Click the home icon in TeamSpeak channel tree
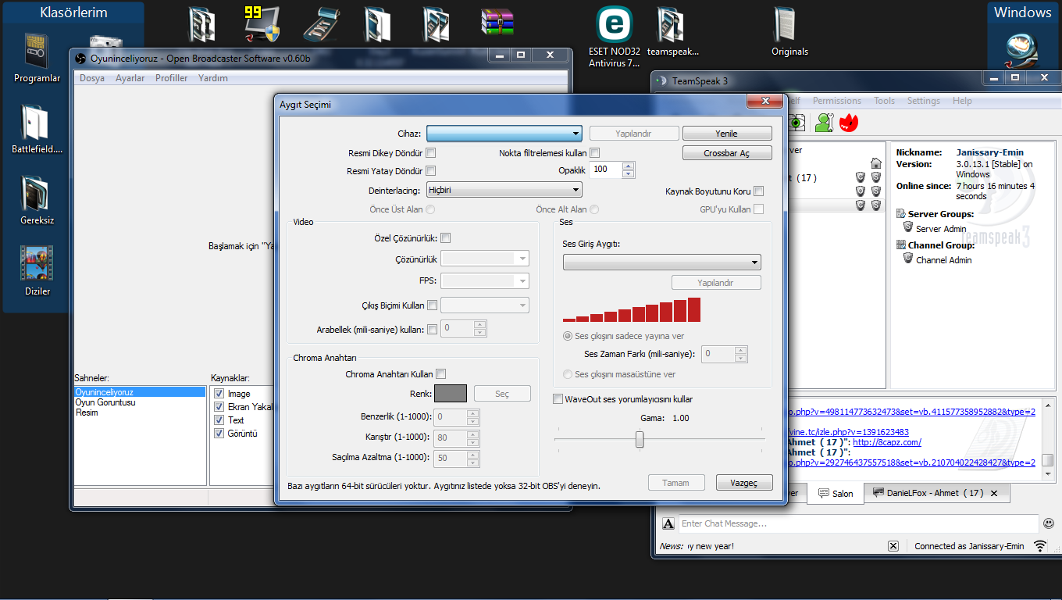Screen dimensions: 1062x600 [x=876, y=163]
